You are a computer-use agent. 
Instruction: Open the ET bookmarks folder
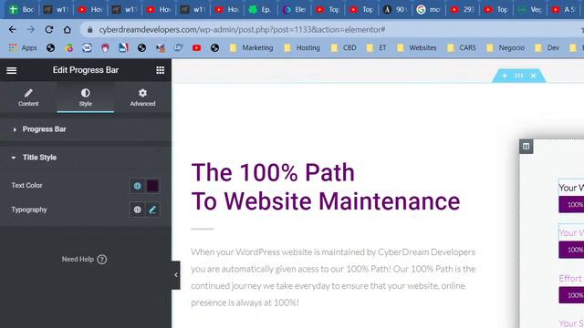coord(376,47)
